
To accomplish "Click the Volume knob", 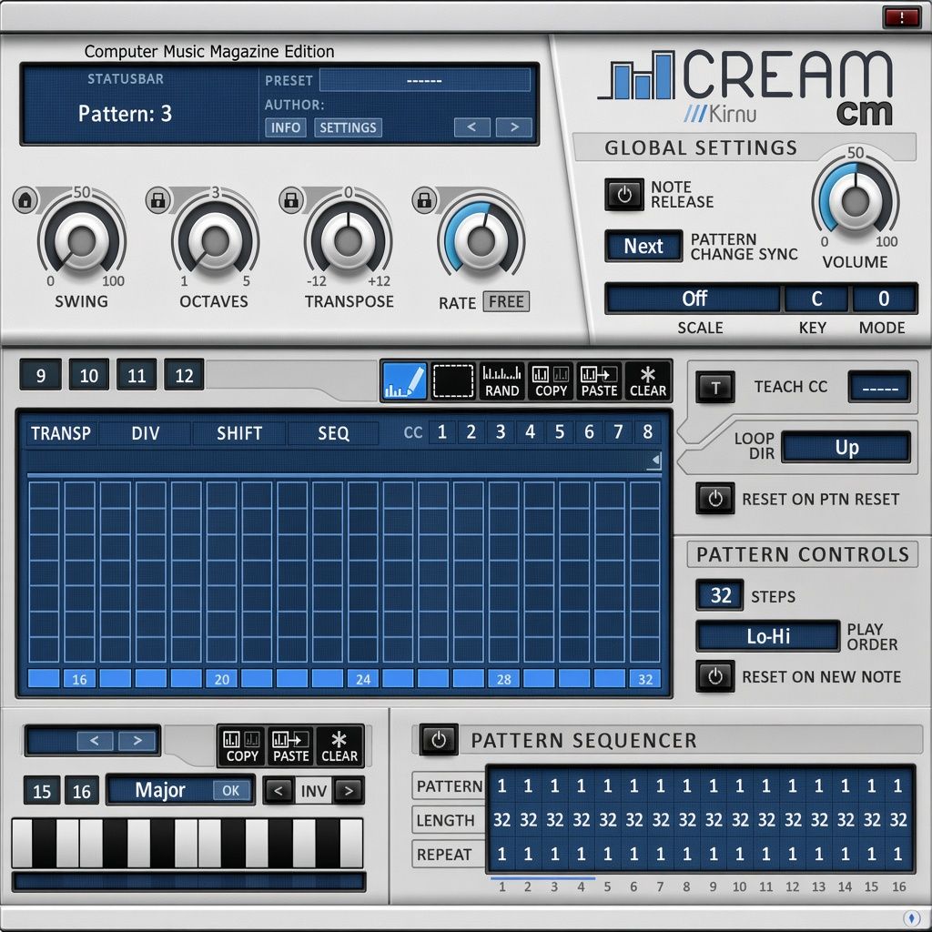I will [x=856, y=202].
